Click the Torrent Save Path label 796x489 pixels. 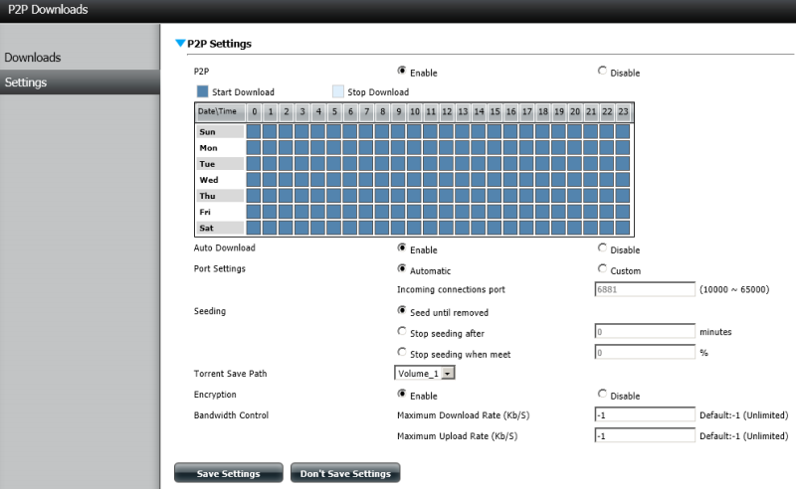230,374
